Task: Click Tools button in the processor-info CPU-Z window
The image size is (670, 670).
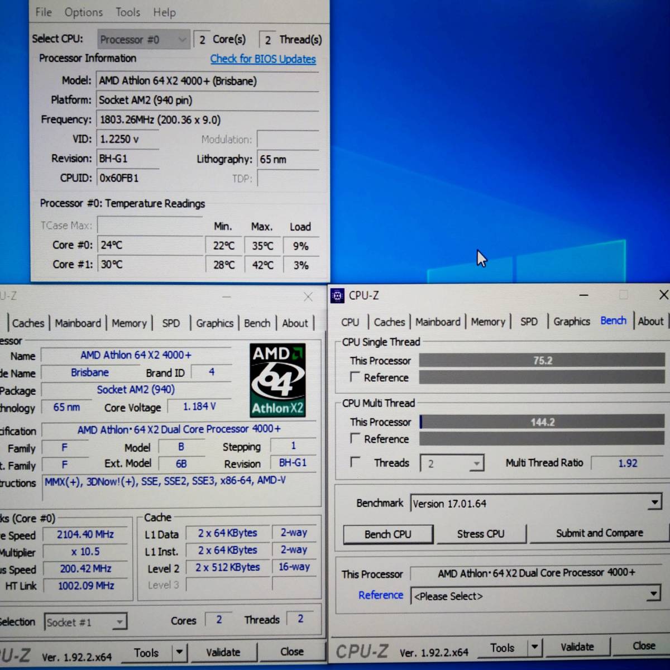Action: [146, 653]
